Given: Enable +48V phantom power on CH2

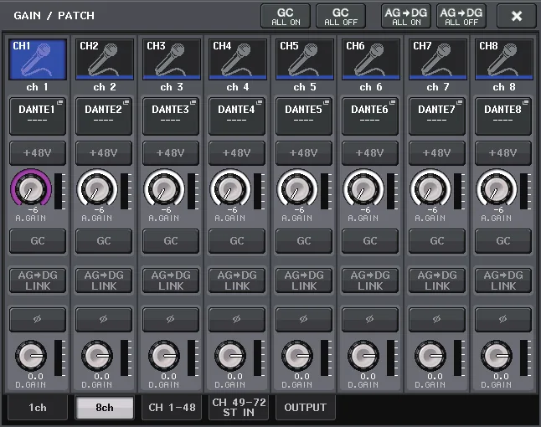Looking at the screenshot, I should pos(104,152).
